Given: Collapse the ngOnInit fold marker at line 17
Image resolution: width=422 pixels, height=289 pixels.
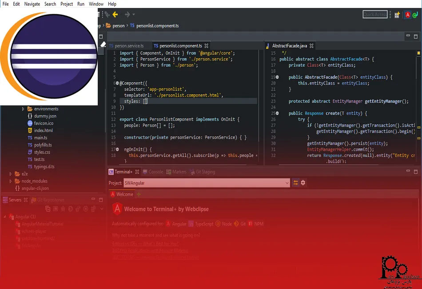Looking at the screenshot, I should click(117, 149).
